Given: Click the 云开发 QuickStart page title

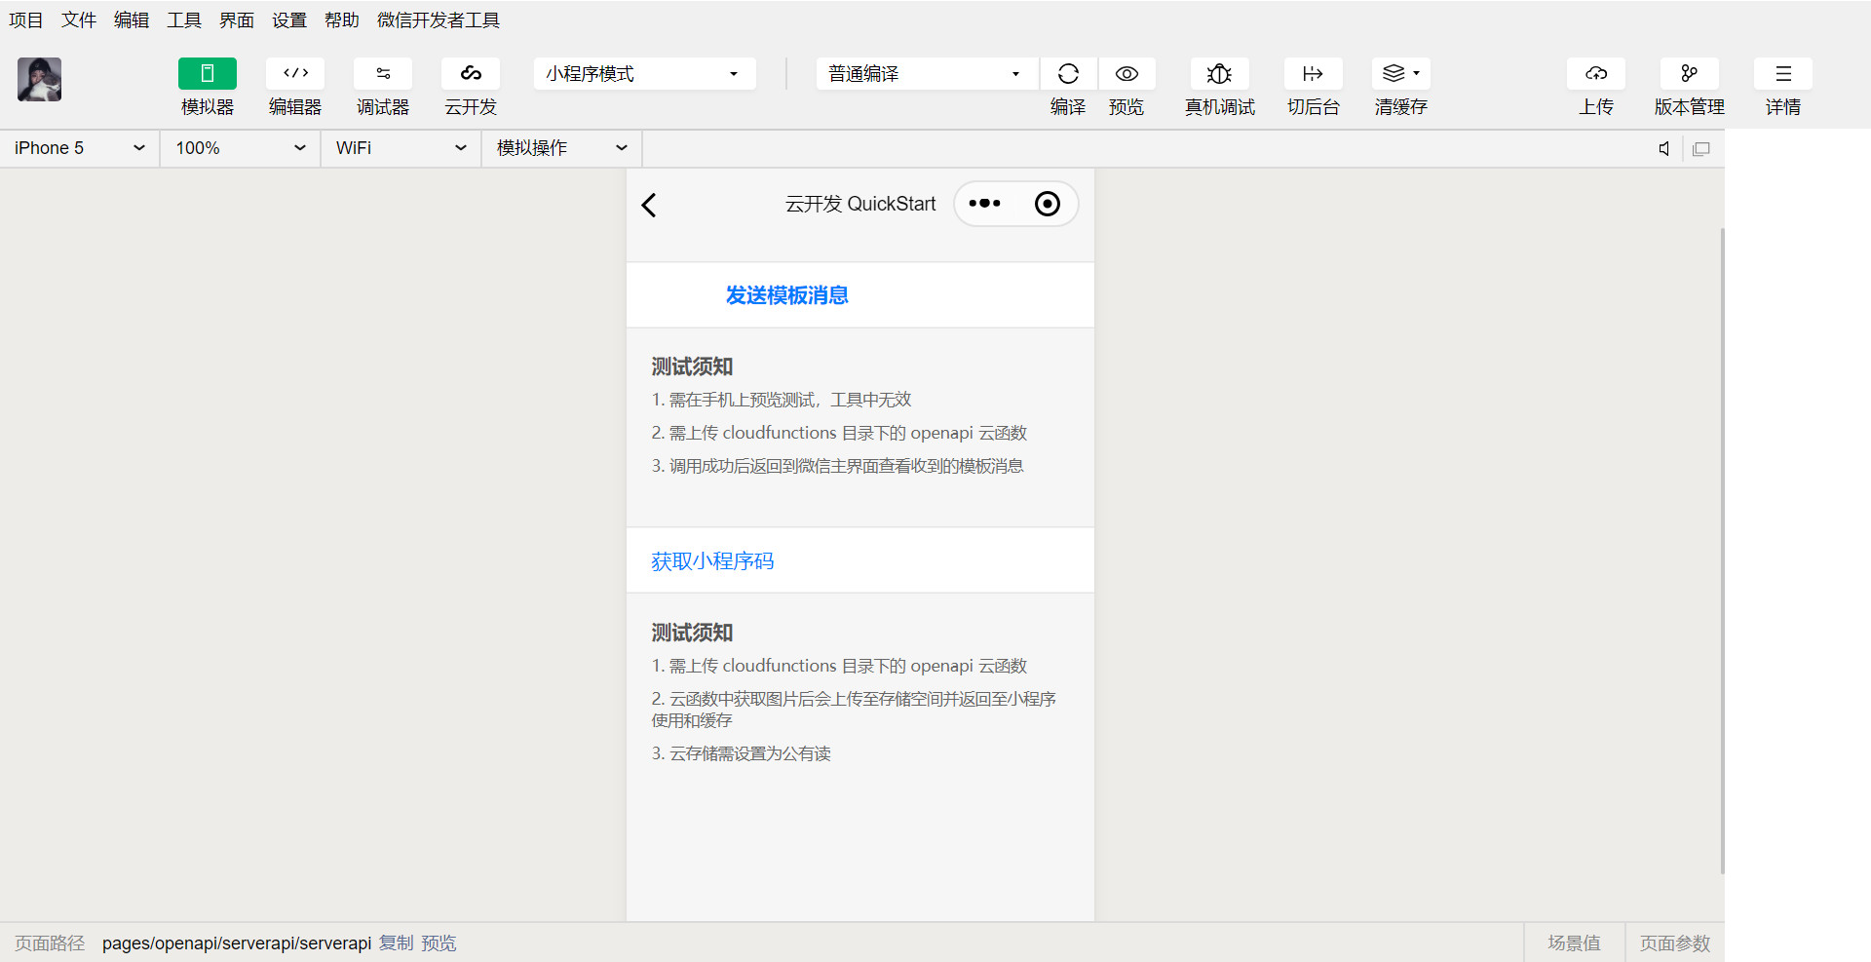Looking at the screenshot, I should tap(860, 204).
